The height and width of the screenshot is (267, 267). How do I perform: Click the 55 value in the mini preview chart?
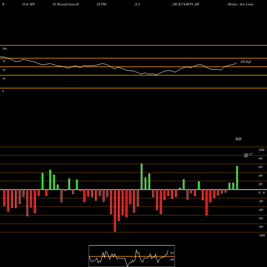click(172, 253)
